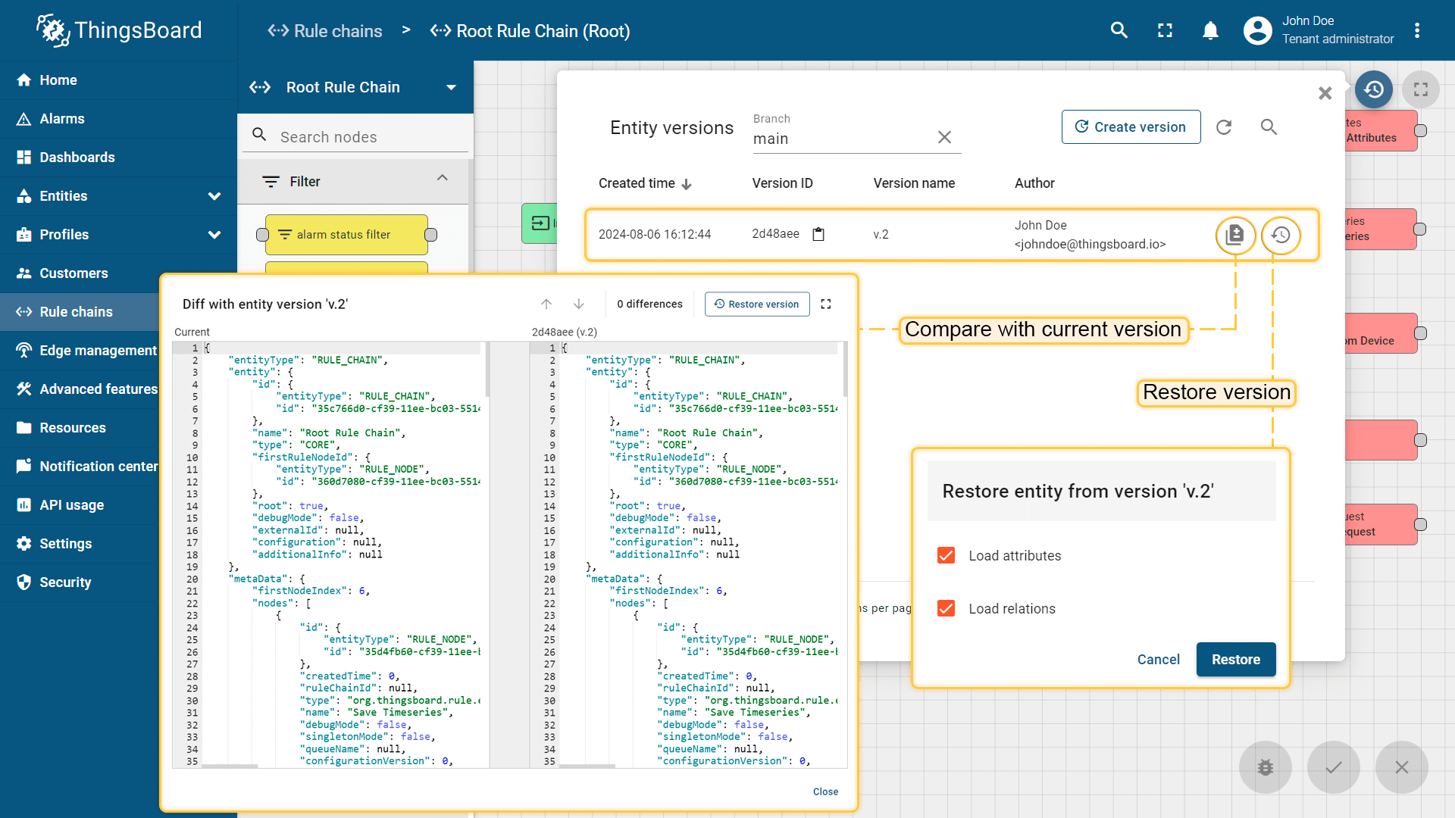Open Dashboards in the sidebar
Viewport: 1455px width, 818px height.
(77, 158)
